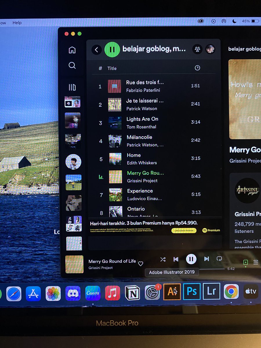Launch App Store from the Dock
Image resolution: width=261 pixels, height=348 pixels.
[x=33, y=293]
